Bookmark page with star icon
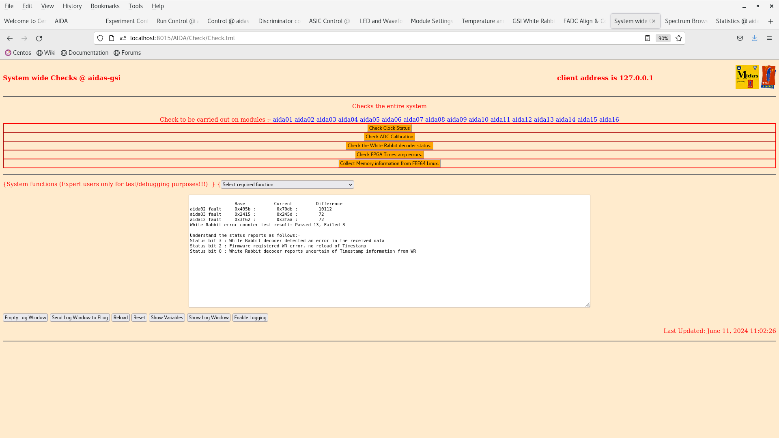The width and height of the screenshot is (779, 438). [679, 38]
